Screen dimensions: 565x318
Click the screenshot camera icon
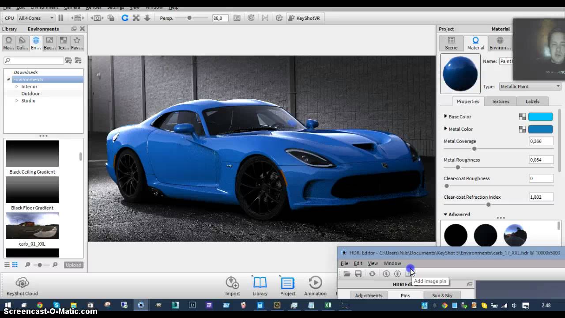pos(97,18)
